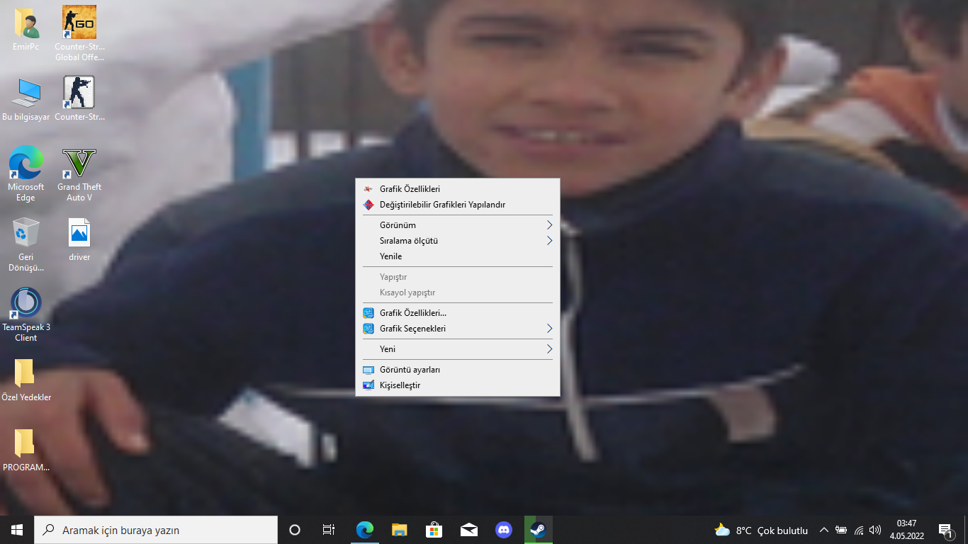The height and width of the screenshot is (544, 968).
Task: Open the Mail app from the taskbar
Action: click(469, 530)
